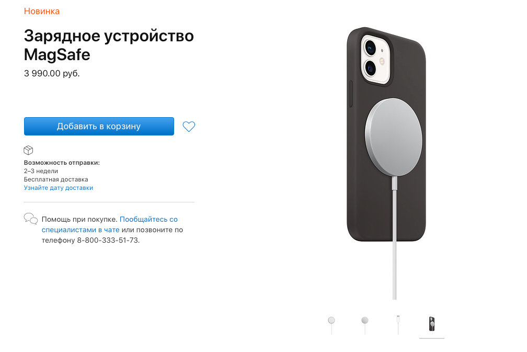
Task: Click the orange 'Новинка' label
Action: pos(42,11)
